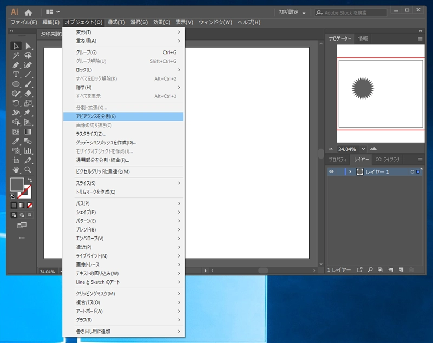Select the Eraser tool
This screenshot has height=343, width=433.
click(x=28, y=94)
